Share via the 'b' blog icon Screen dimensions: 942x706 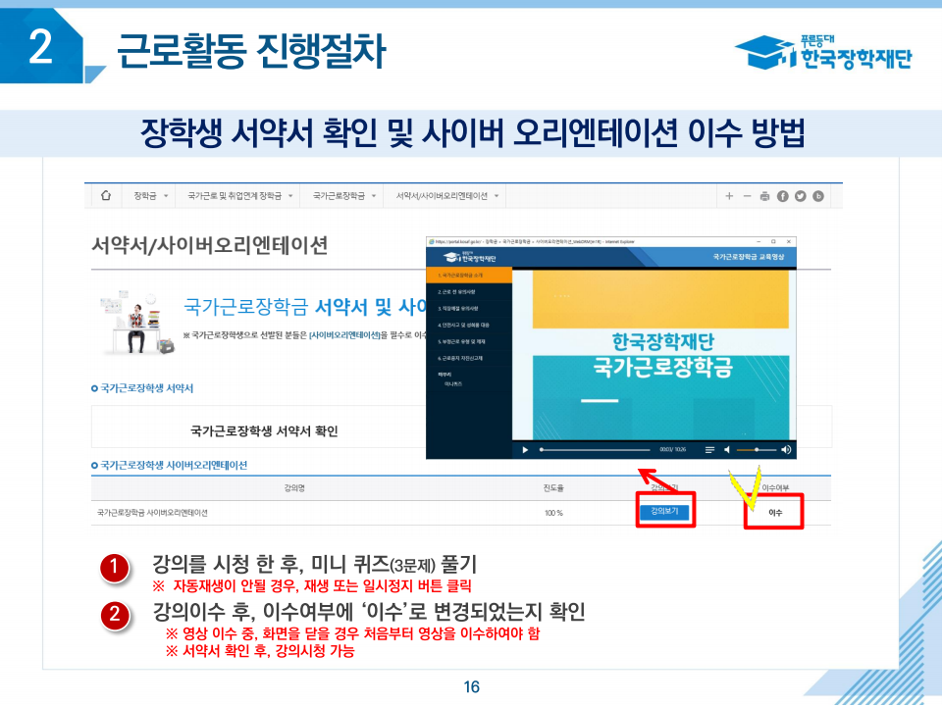(x=818, y=196)
